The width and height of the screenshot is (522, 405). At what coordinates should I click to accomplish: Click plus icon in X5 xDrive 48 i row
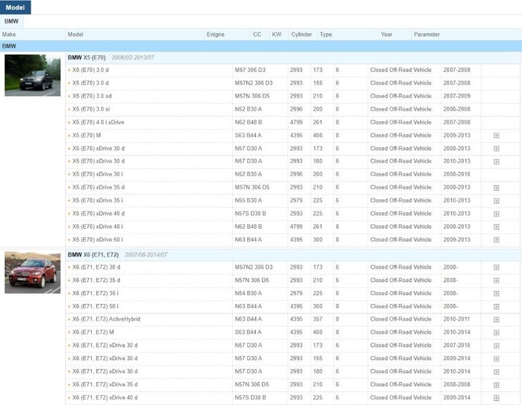click(x=496, y=227)
